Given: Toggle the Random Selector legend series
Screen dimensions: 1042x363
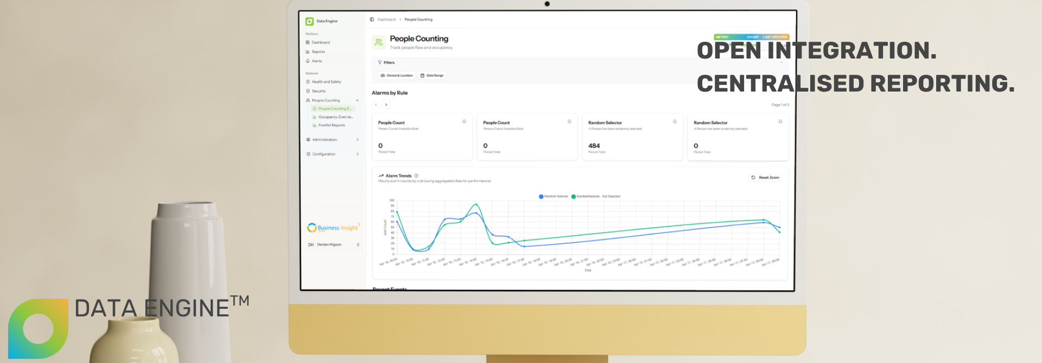Looking at the screenshot, I should (554, 197).
